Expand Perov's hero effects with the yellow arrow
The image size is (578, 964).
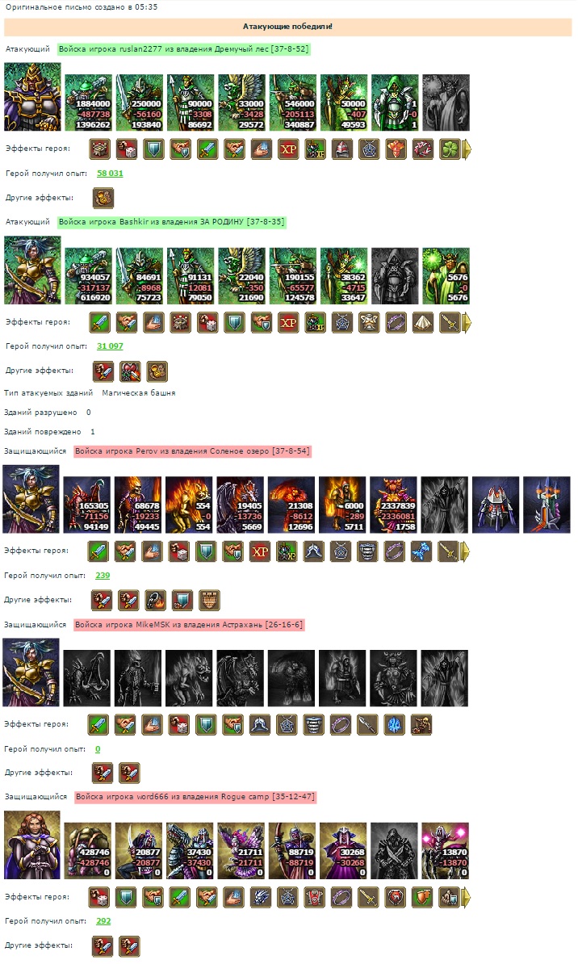pos(466,551)
